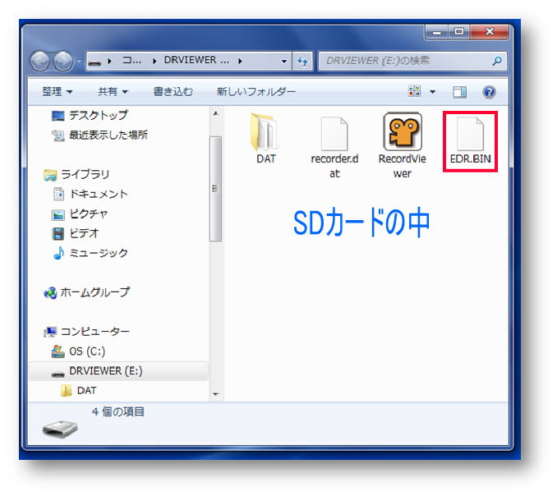Viewport: 557px width, 496px height.
Task: Click the removable drive icon in details pane
Action: (60, 429)
